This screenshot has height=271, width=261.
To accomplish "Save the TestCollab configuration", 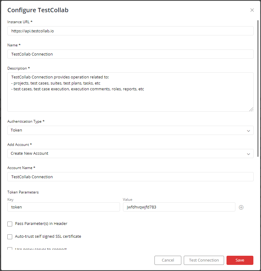I will 240,260.
